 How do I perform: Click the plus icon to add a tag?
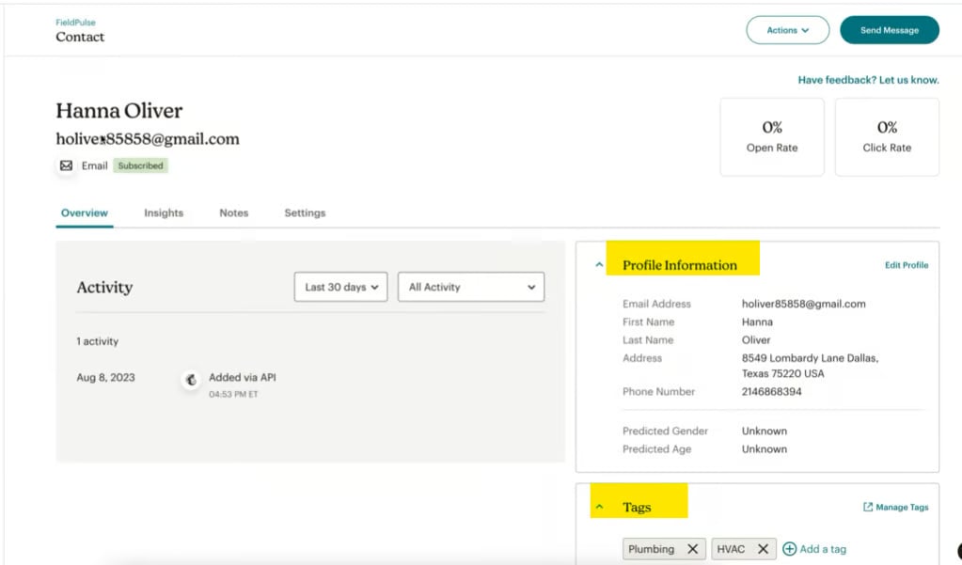click(790, 549)
